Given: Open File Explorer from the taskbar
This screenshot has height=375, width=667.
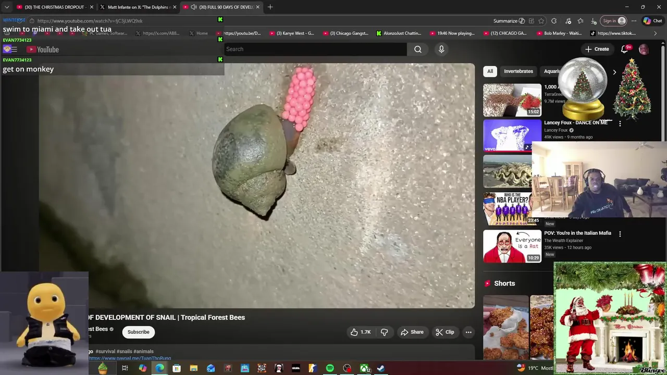Looking at the screenshot, I should tap(193, 368).
